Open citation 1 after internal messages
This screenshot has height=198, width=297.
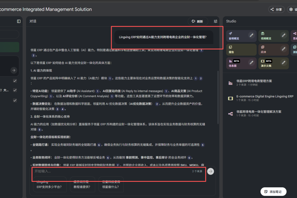[166, 91]
